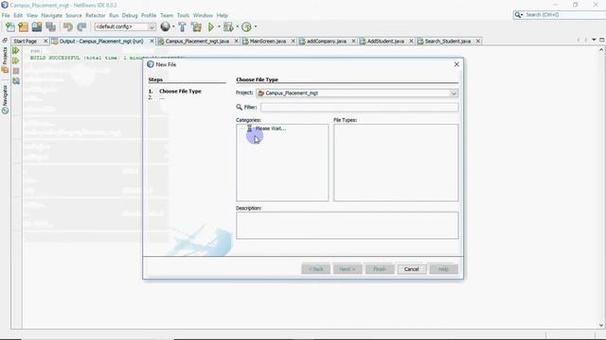The height and width of the screenshot is (340, 606).
Task: Close the Search_Student.java tab
Action: click(x=478, y=41)
